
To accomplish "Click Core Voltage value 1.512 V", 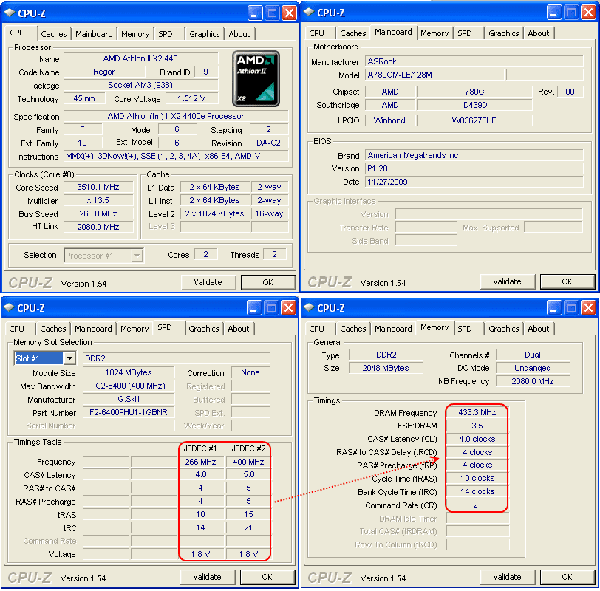I will tap(191, 99).
